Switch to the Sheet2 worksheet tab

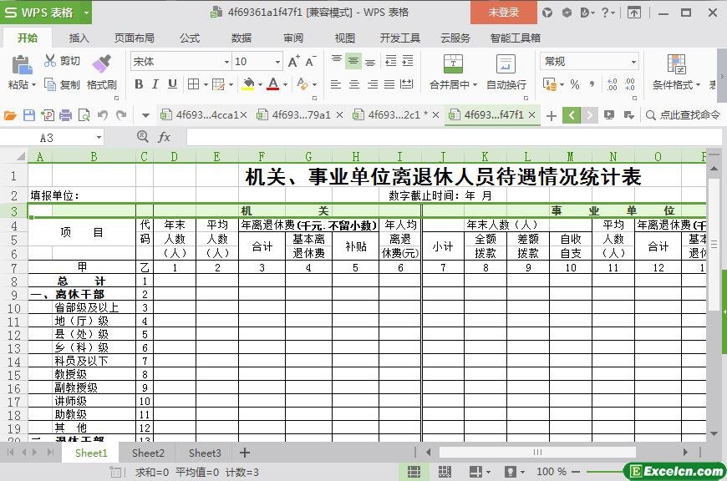pyautogui.click(x=148, y=453)
